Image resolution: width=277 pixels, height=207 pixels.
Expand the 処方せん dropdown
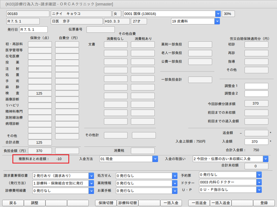[175, 176]
